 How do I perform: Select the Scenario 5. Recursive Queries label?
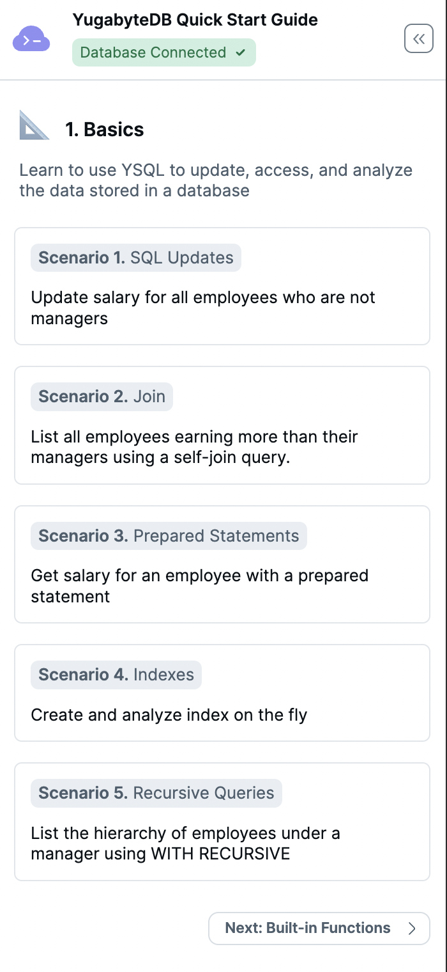coord(156,793)
